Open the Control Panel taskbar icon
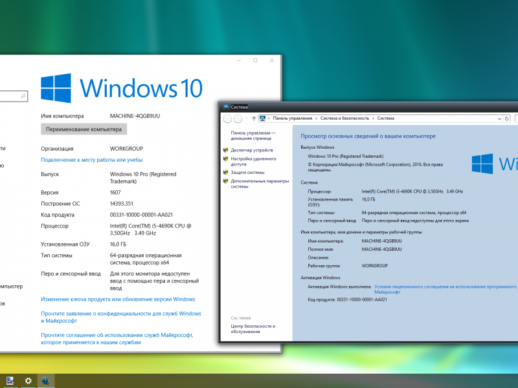This screenshot has height=388, width=518. 45,381
